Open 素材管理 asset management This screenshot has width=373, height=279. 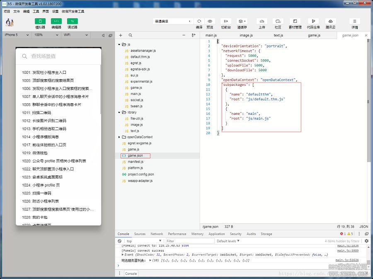[295, 21]
